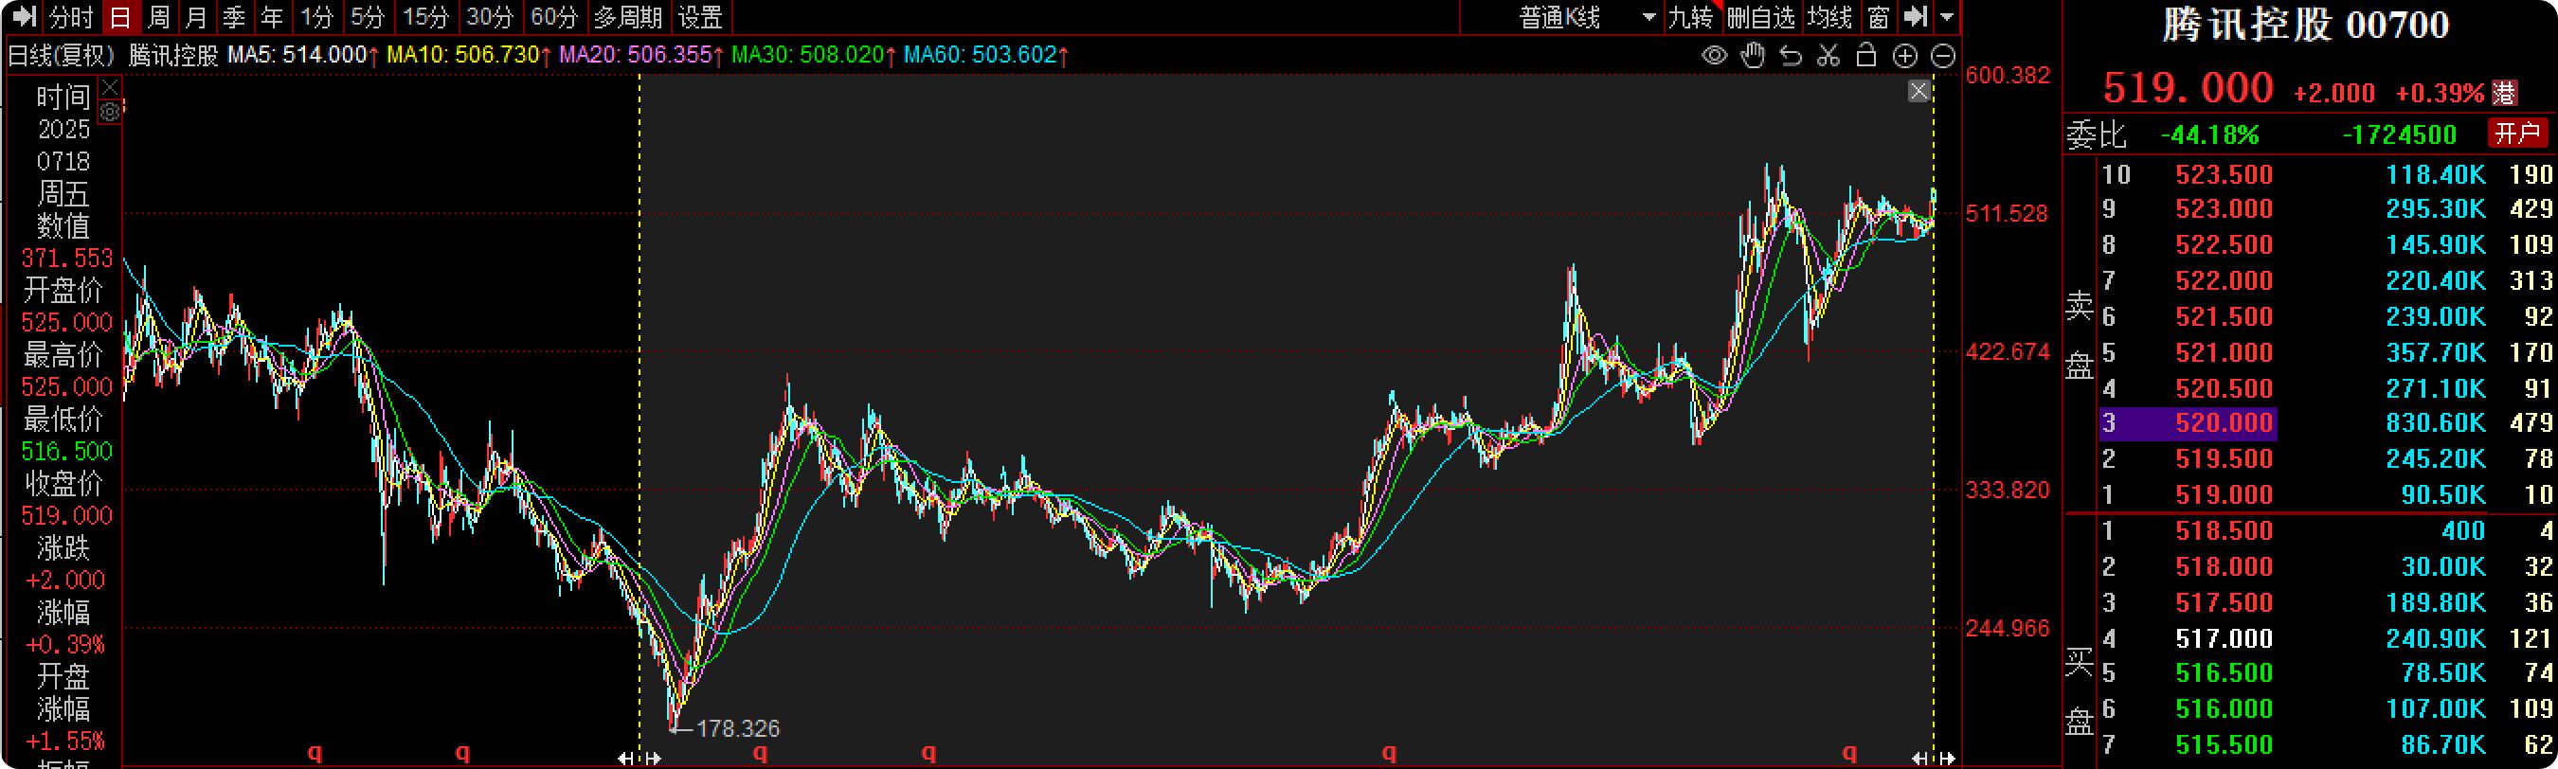Open 多周期 multi-period view
Viewport: 2558px width, 769px height.
coord(627,17)
